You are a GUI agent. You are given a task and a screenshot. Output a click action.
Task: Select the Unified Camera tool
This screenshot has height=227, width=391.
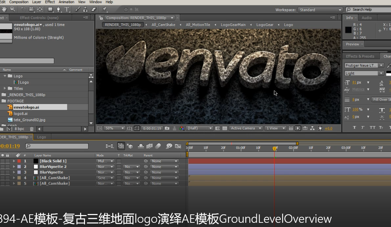point(31,9)
